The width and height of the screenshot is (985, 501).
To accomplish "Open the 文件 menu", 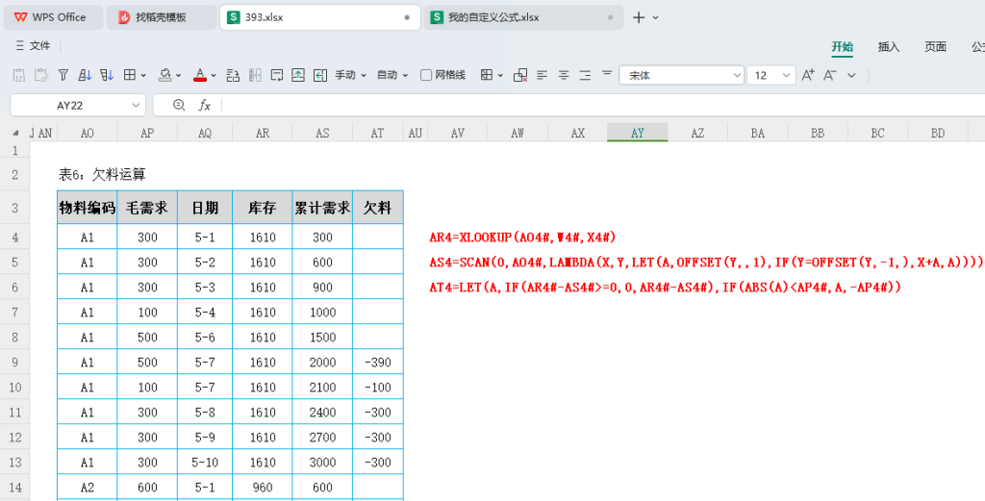I will [33, 46].
